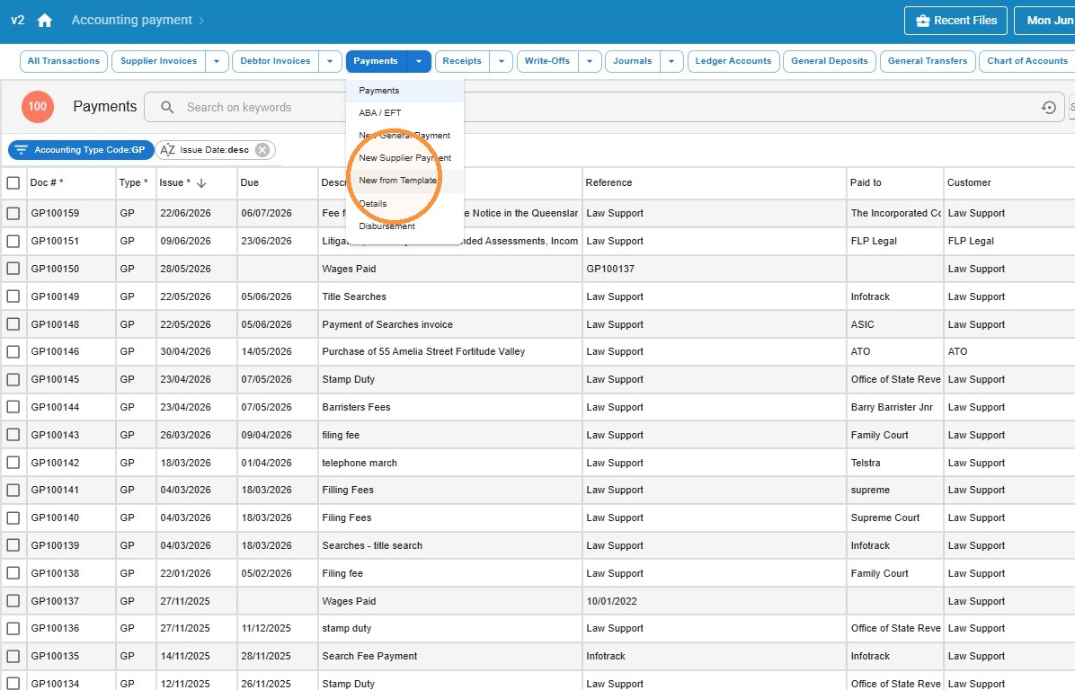Viewport: 1075px width, 690px height.
Task: Select checkbox for row GP100145
Action: tap(13, 379)
